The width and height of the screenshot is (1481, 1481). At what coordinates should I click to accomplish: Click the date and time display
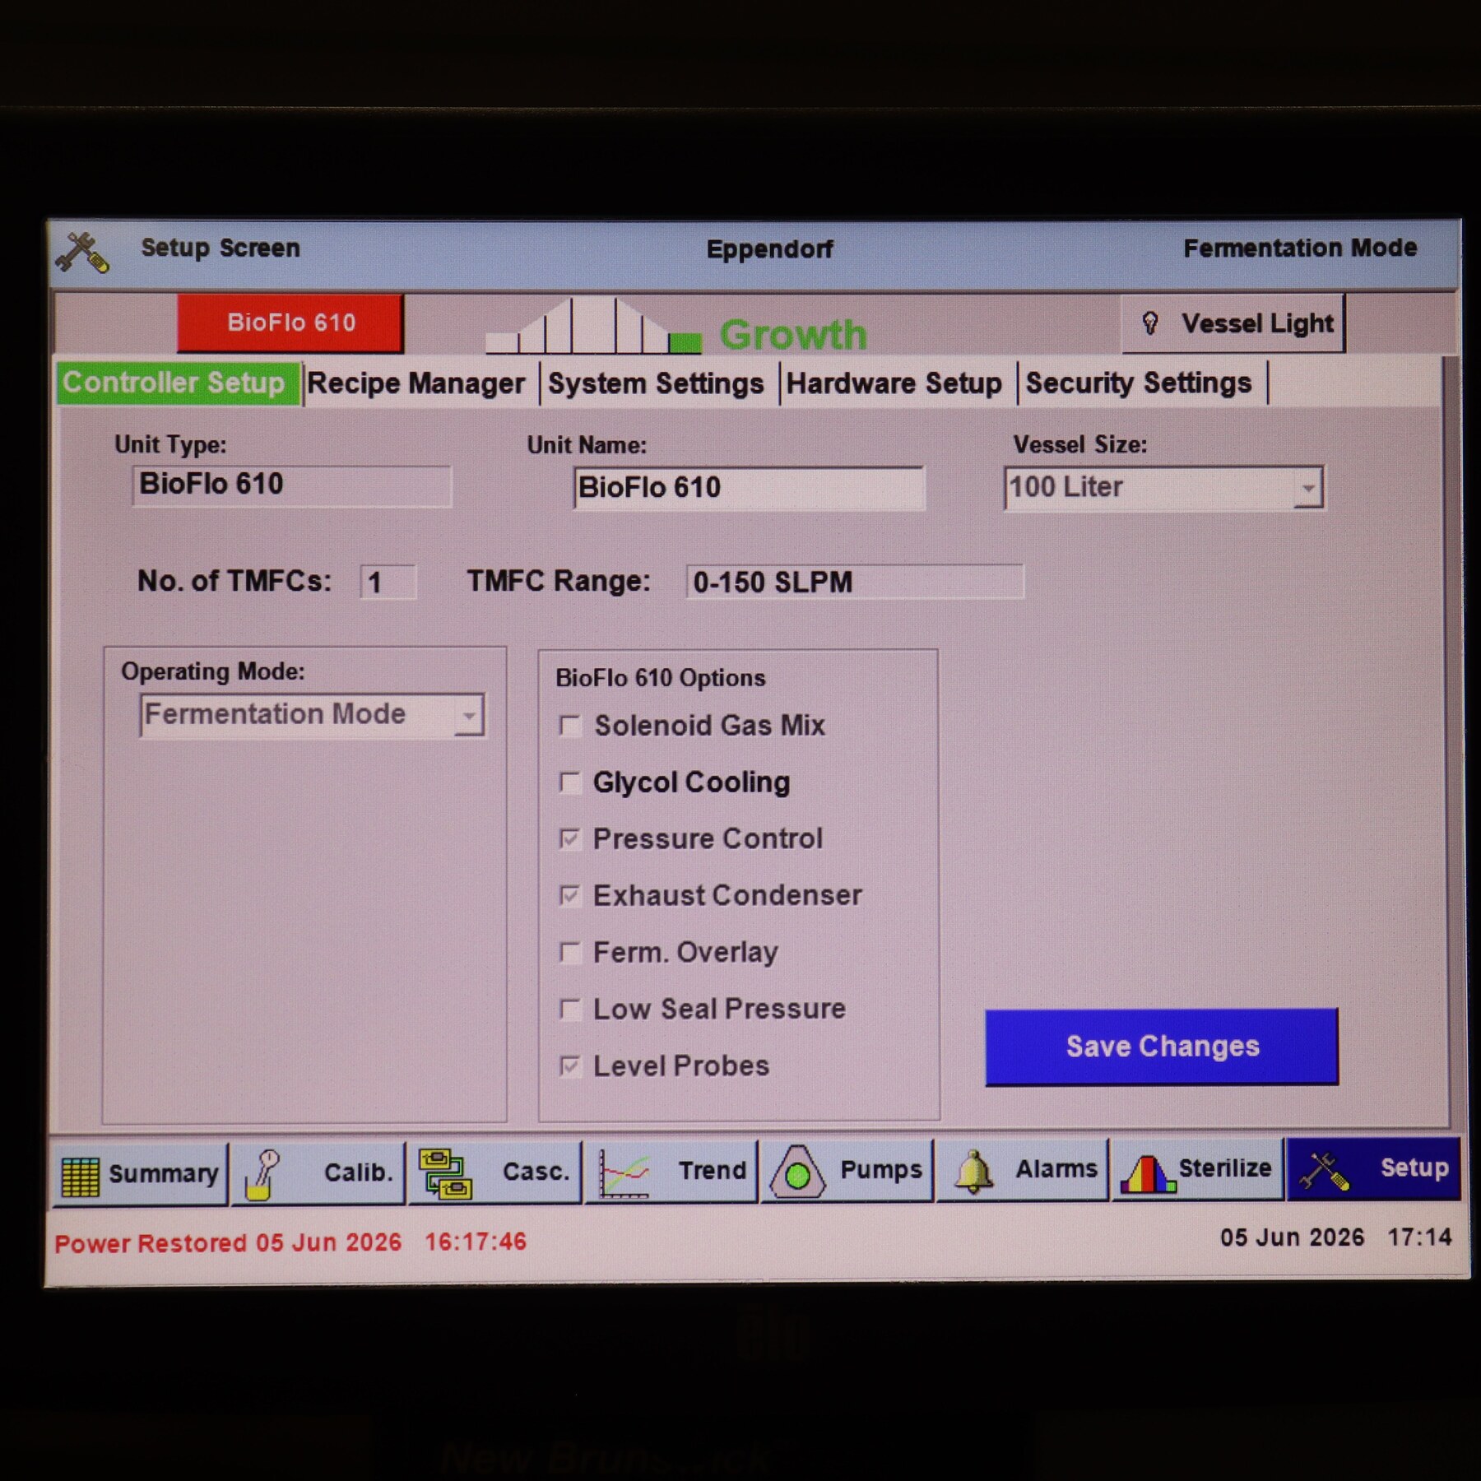pos(1336,1237)
